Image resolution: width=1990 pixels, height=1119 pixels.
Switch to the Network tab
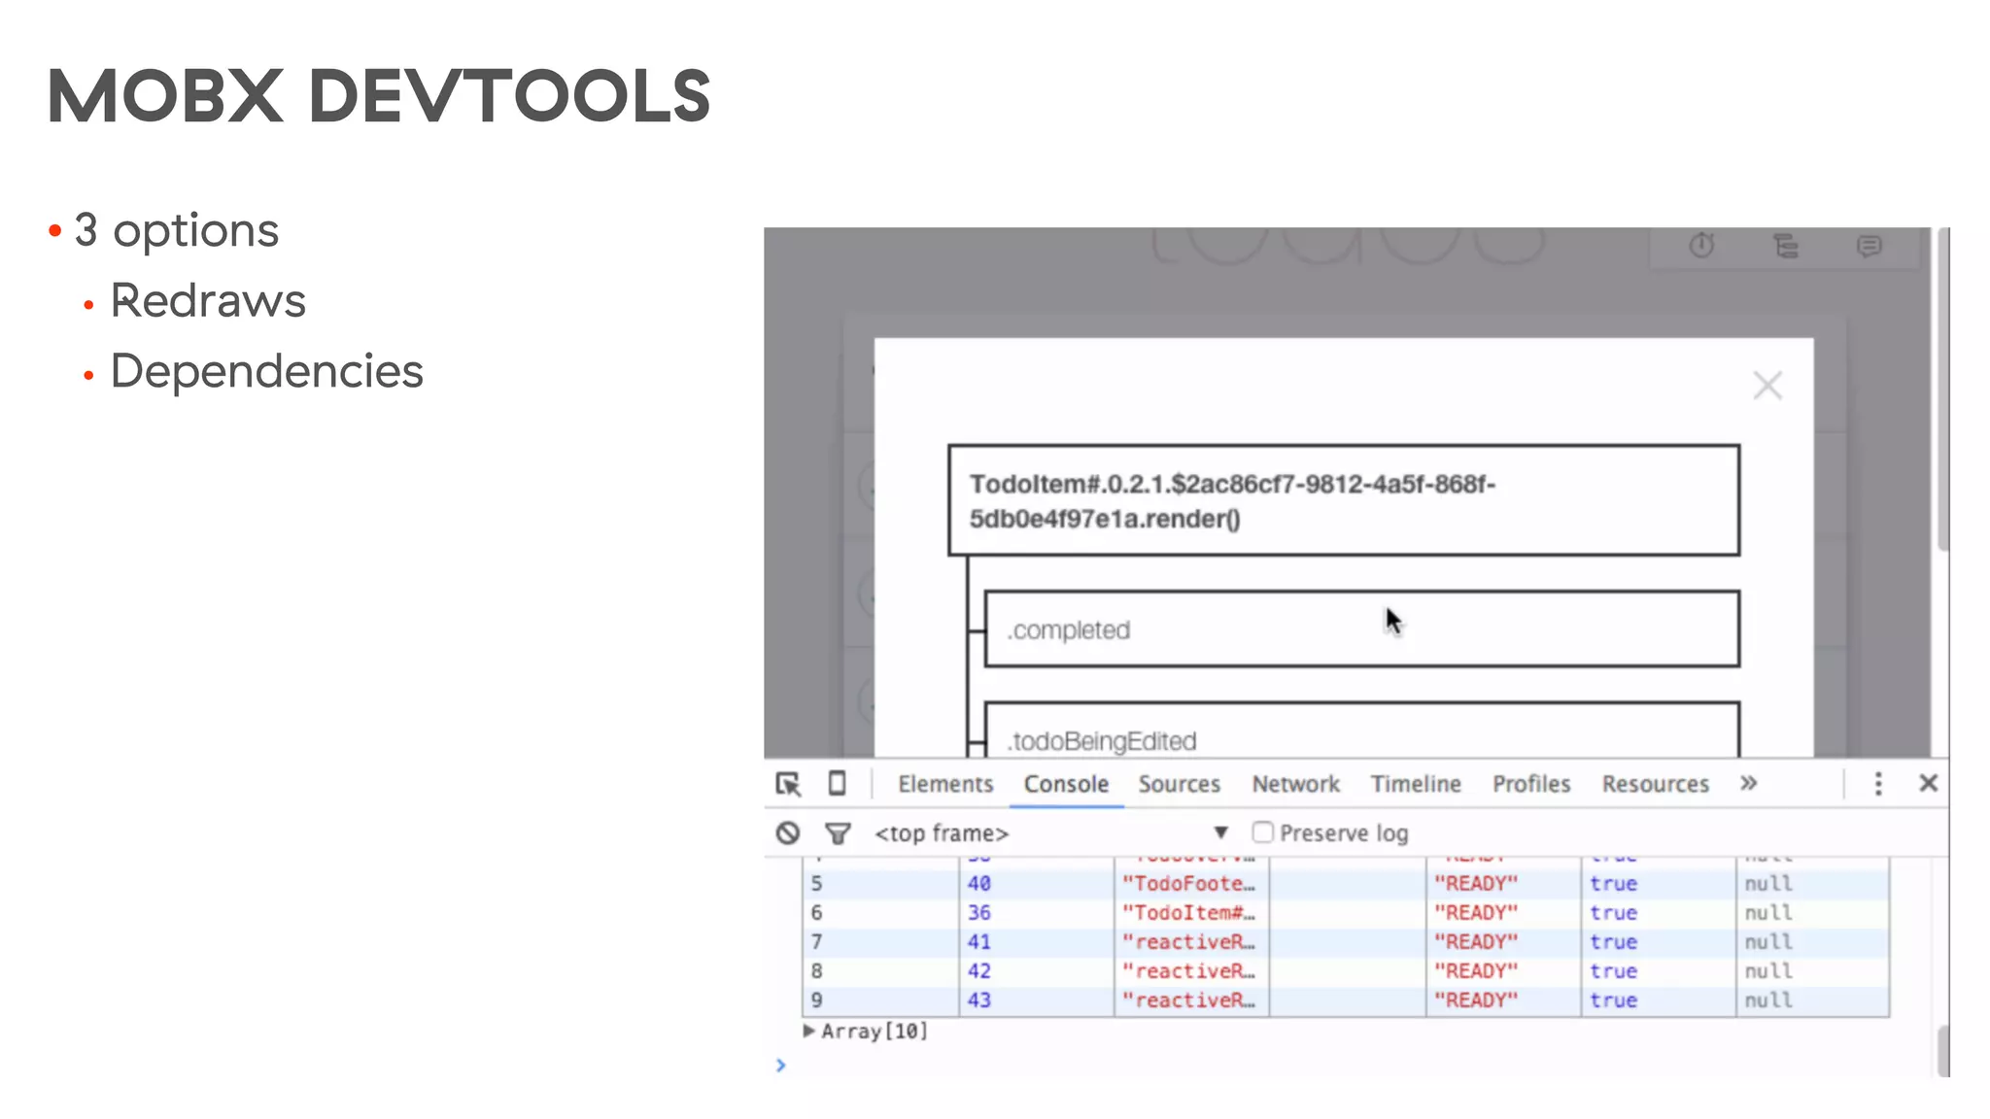pos(1295,784)
